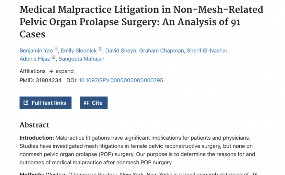Image resolution: width=285 pixels, height=175 pixels.
Task: Follow the DOI 10.1097/SPV.0000000000000795 link
Action: coord(121,80)
